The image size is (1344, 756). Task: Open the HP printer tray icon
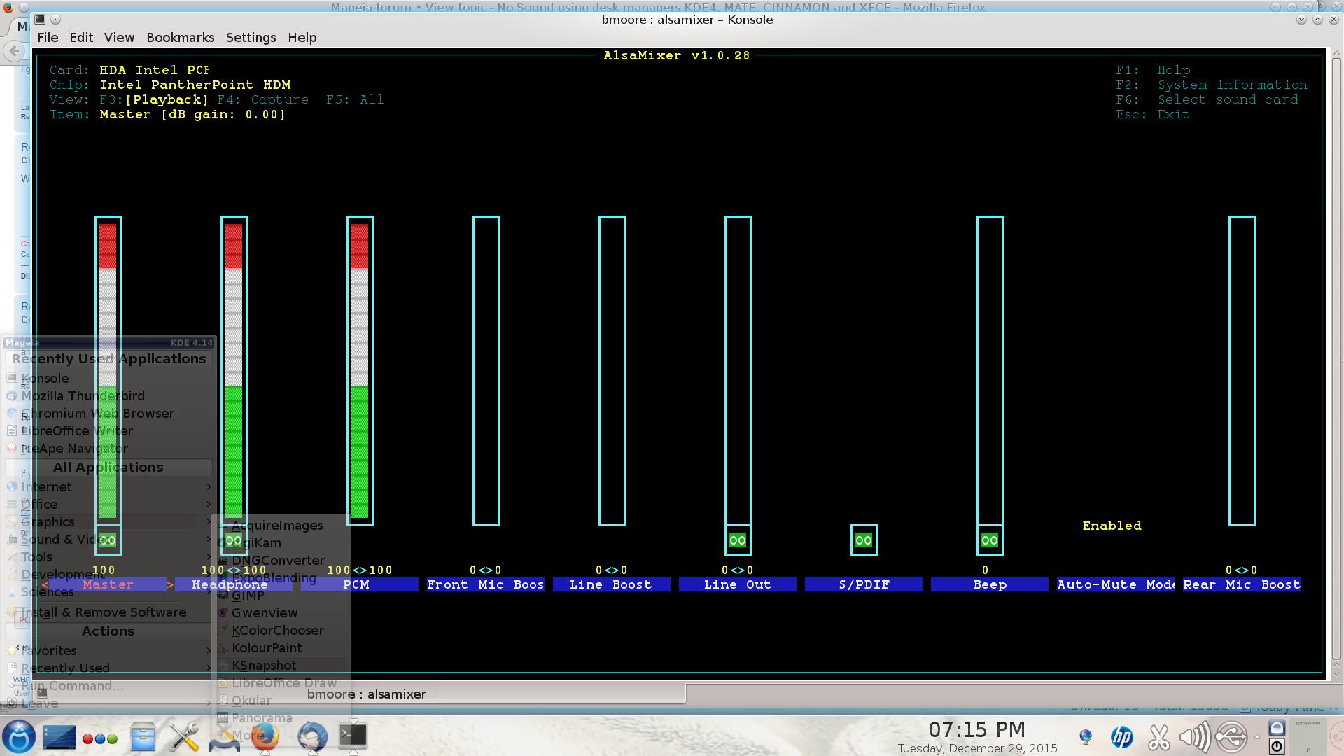1122,737
